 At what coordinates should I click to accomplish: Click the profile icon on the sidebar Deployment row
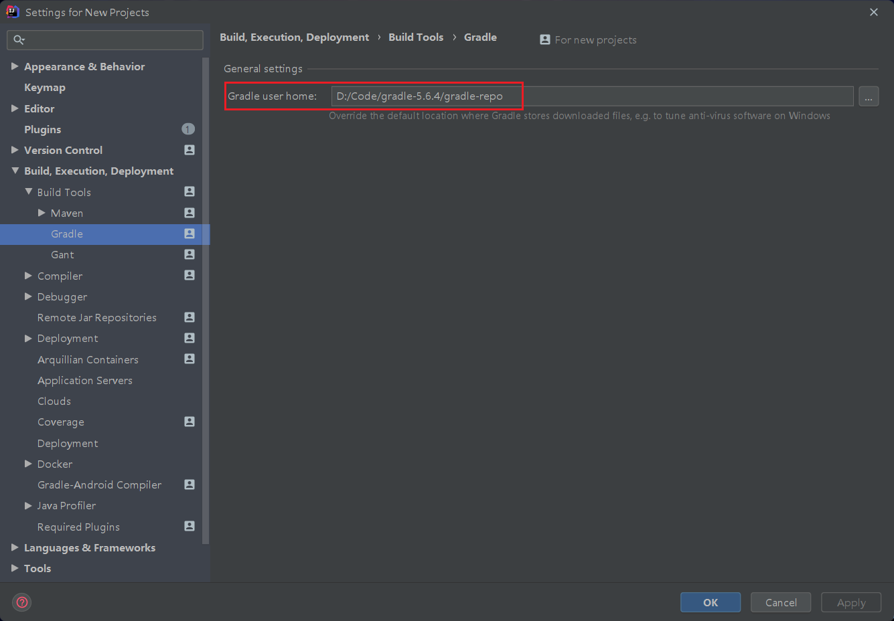pyautogui.click(x=190, y=338)
